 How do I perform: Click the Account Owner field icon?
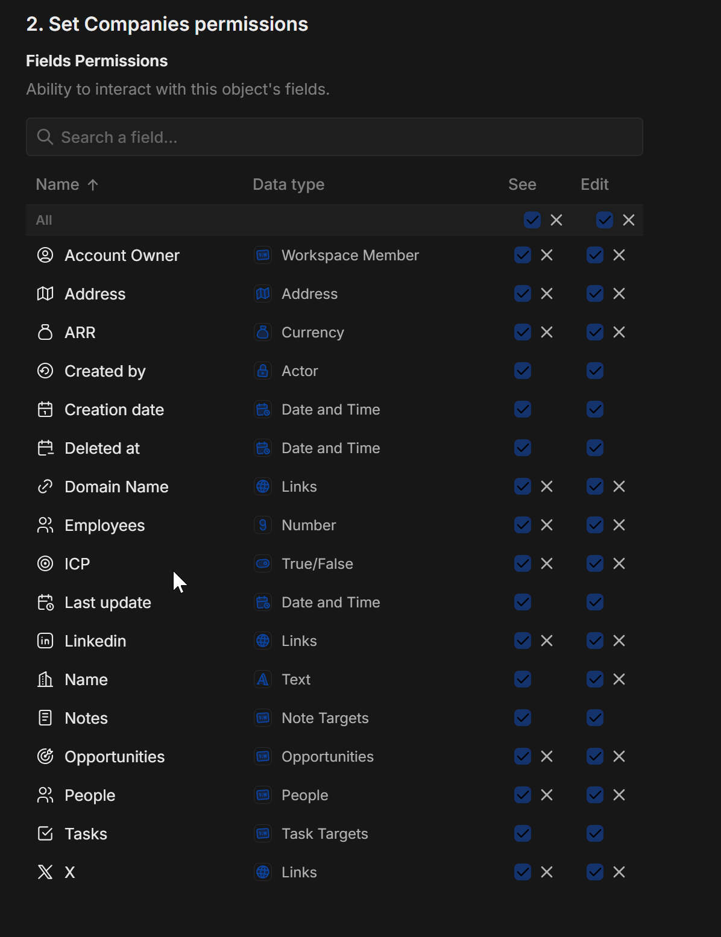click(x=45, y=255)
